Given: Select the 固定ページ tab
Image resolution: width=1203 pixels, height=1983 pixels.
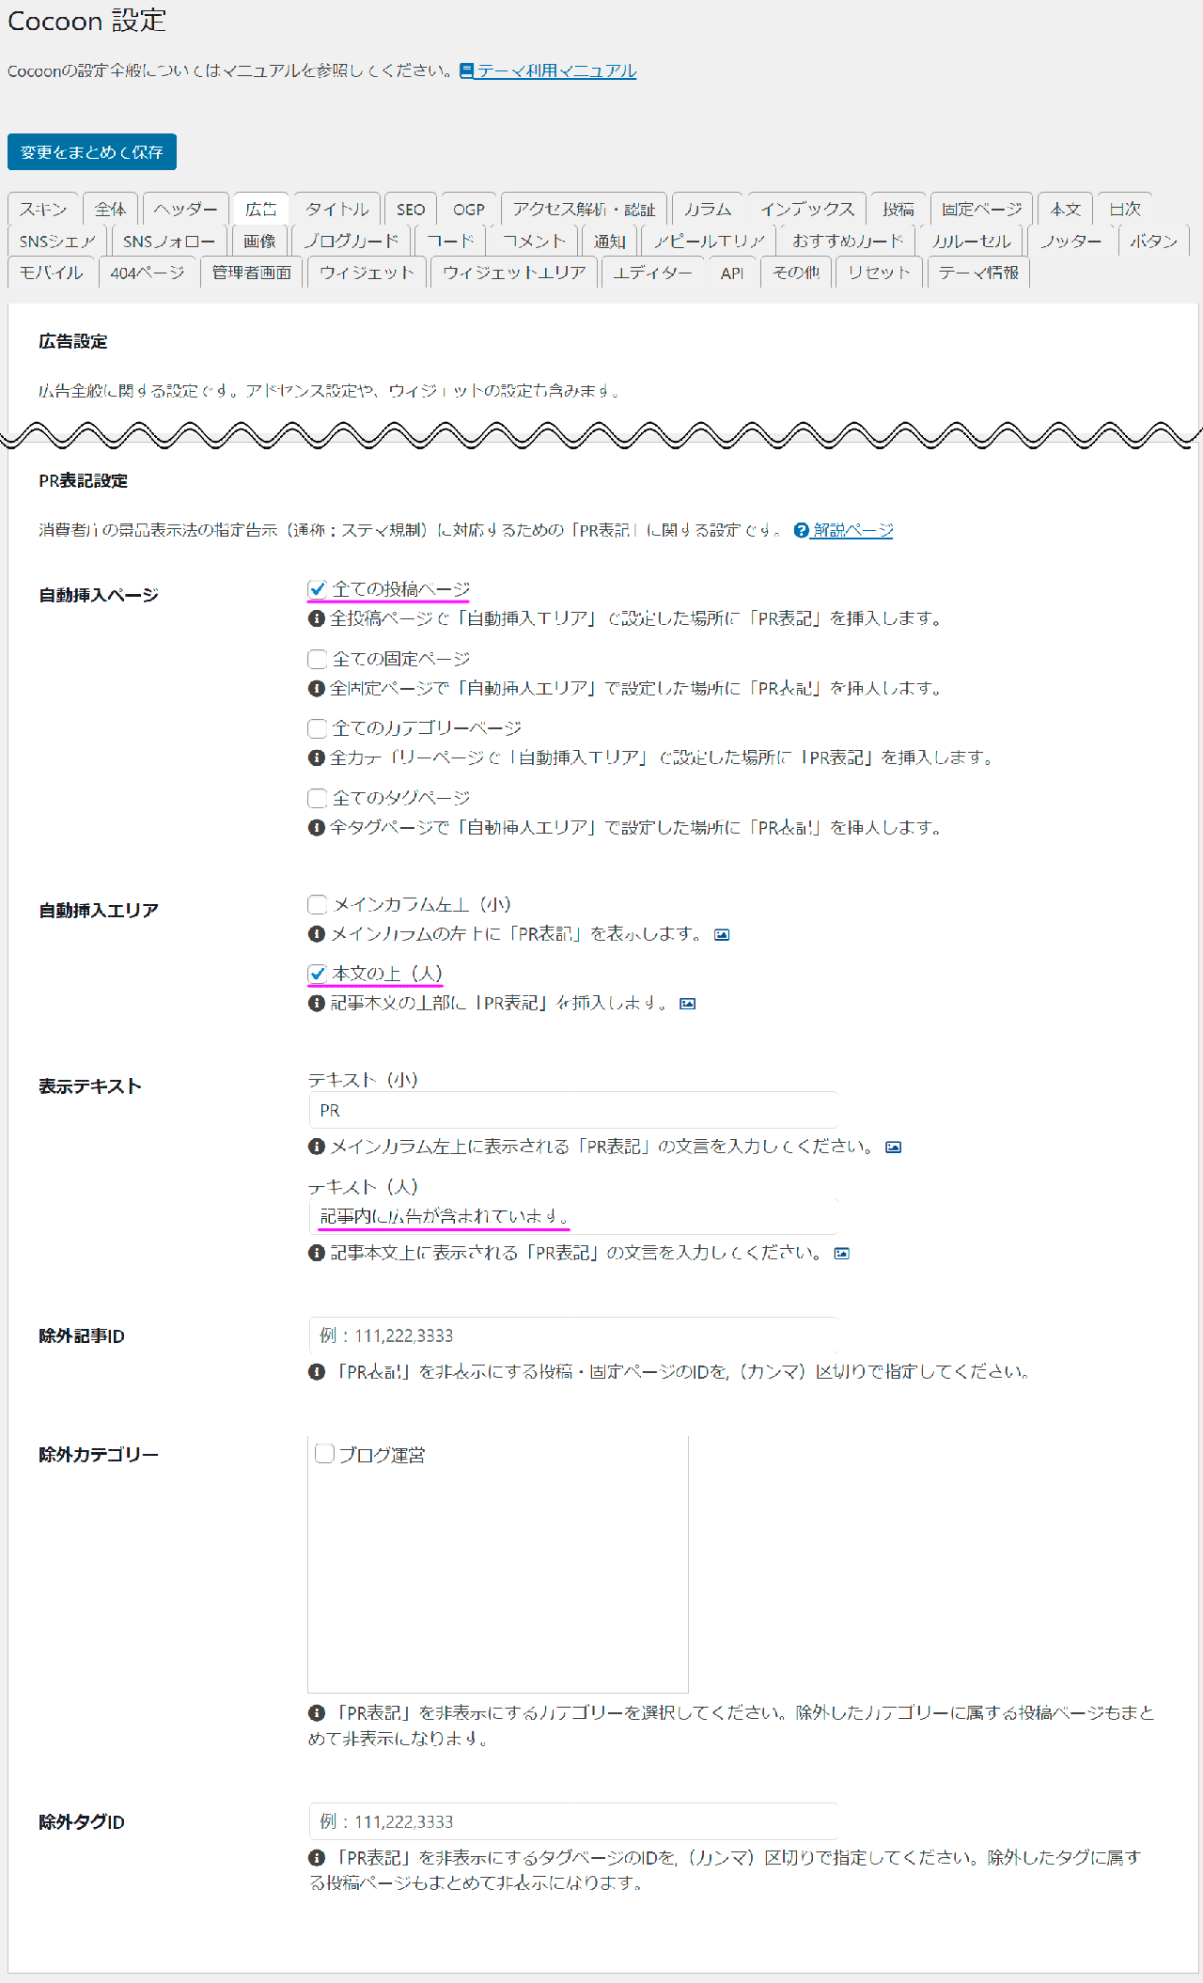Looking at the screenshot, I should coord(982,209).
